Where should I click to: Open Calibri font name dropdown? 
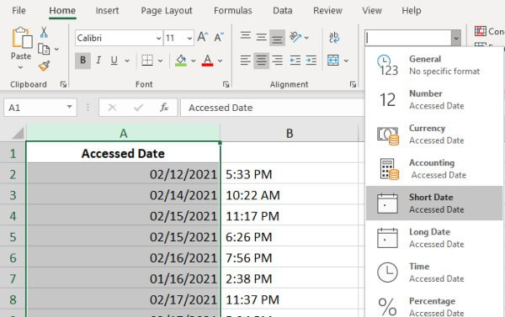[x=158, y=39]
